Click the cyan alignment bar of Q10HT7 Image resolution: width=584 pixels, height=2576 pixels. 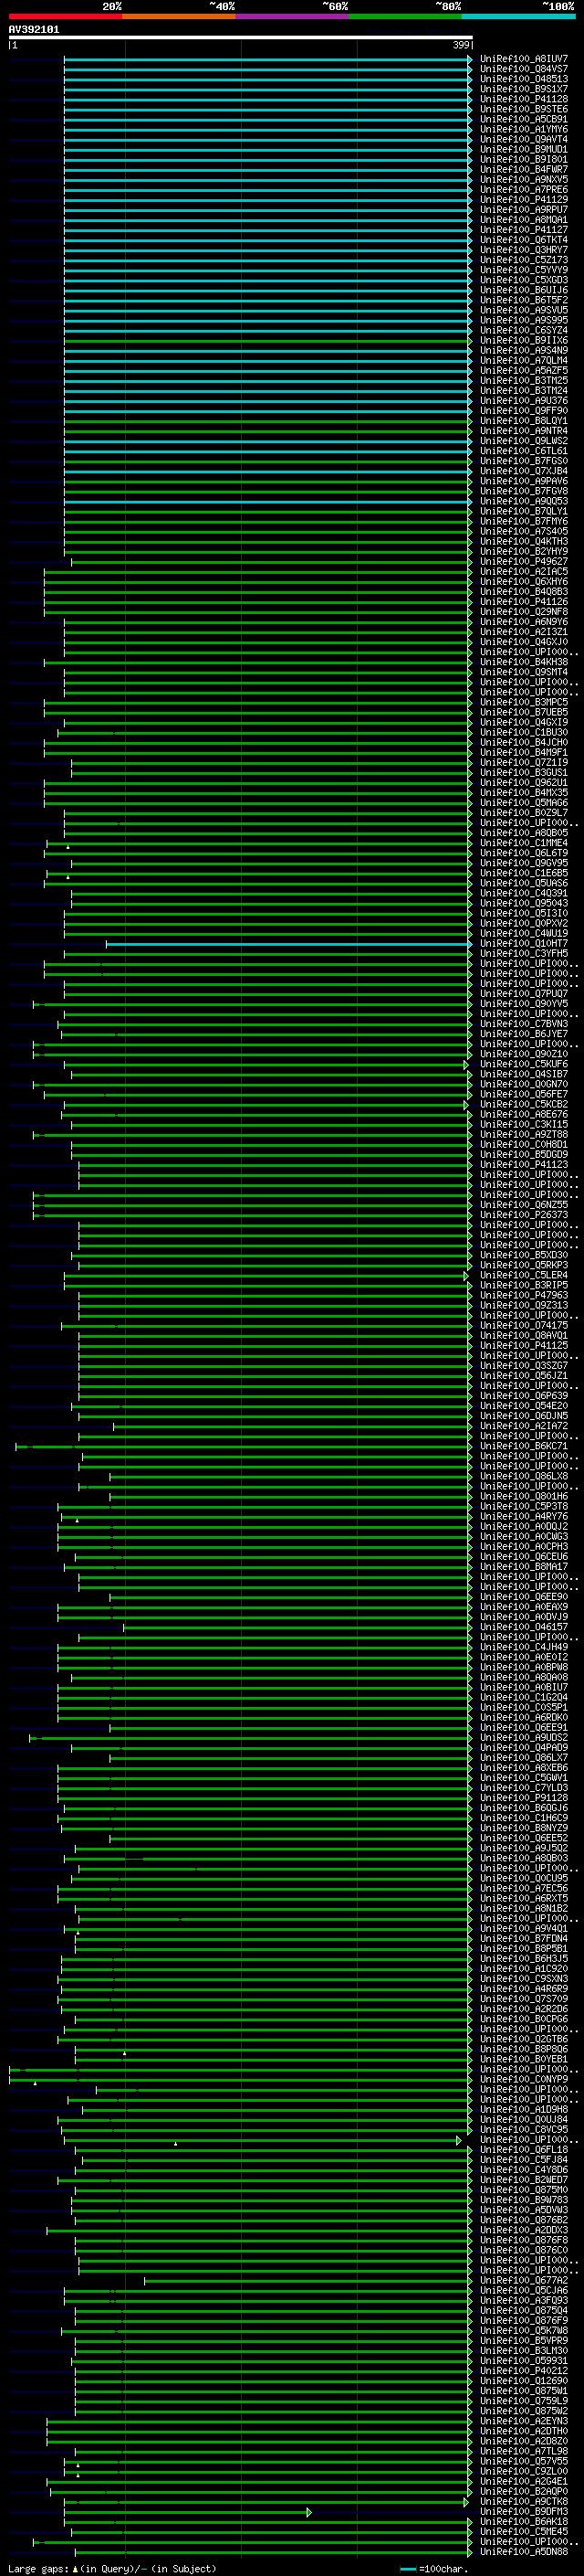point(287,944)
